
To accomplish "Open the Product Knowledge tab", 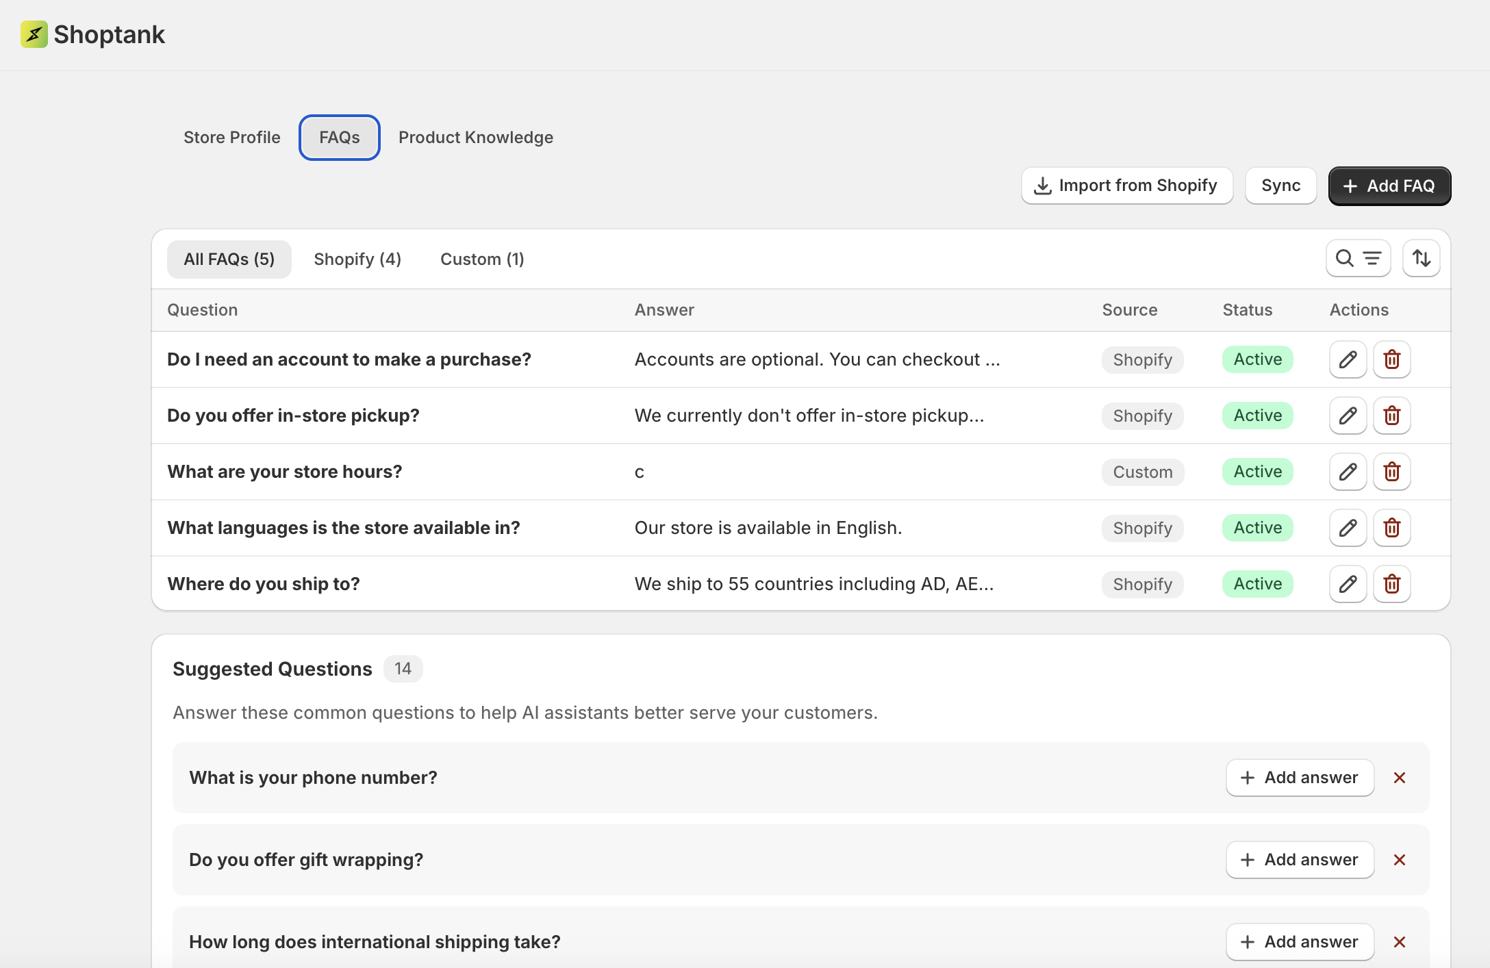I will (476, 138).
